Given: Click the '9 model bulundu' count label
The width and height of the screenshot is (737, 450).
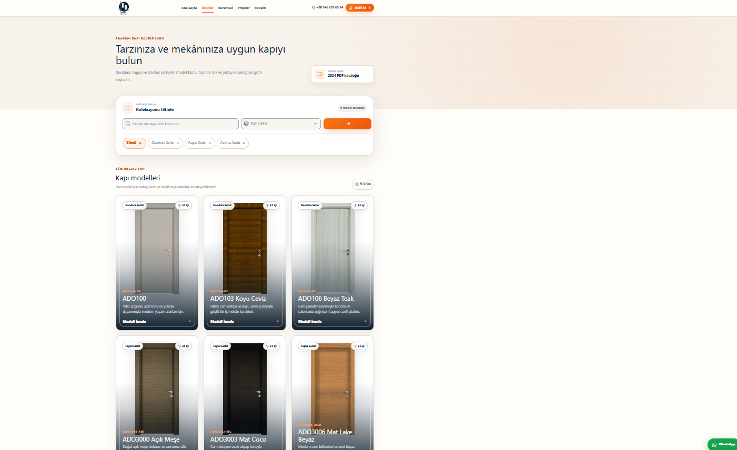Looking at the screenshot, I should click(352, 108).
